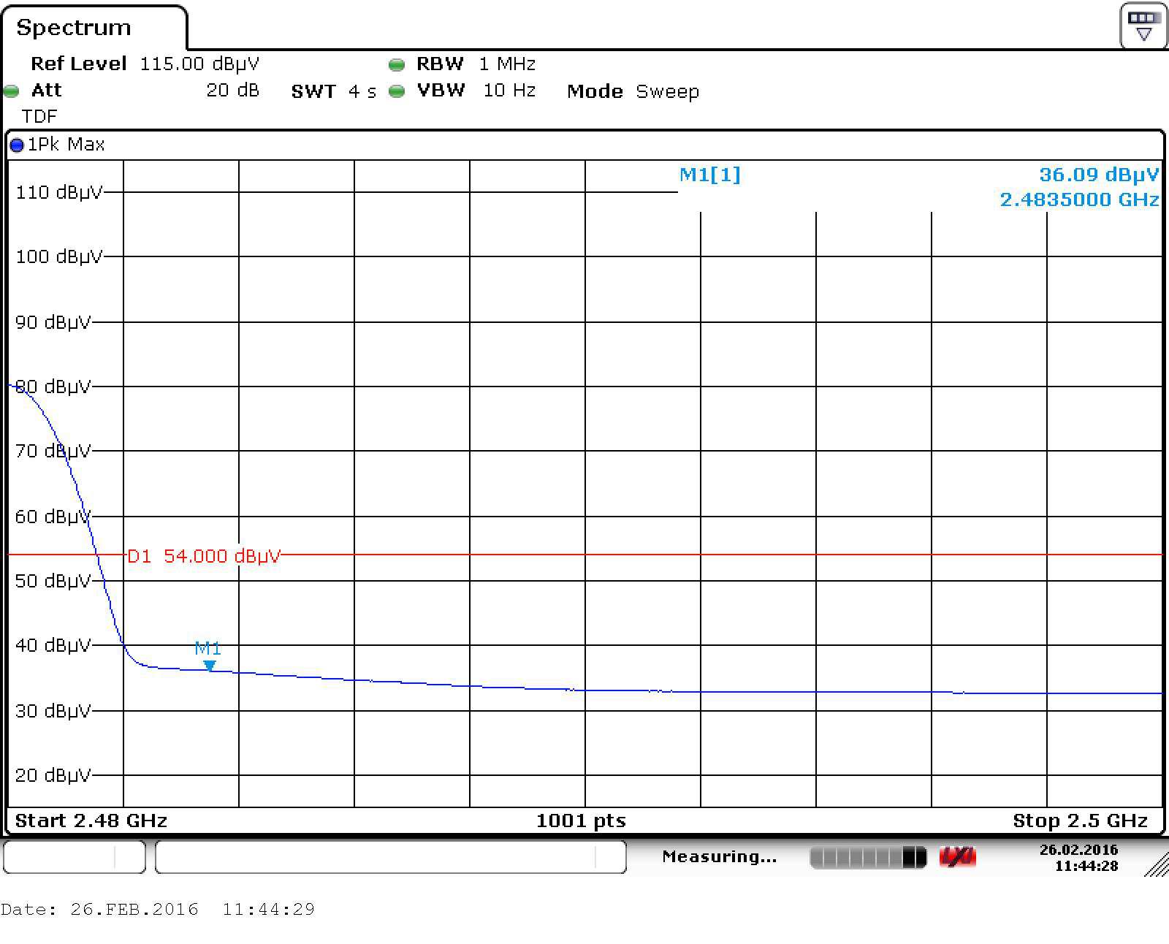The image size is (1169, 944).
Task: Click the RBW 1 MHz value
Action: pos(508,64)
